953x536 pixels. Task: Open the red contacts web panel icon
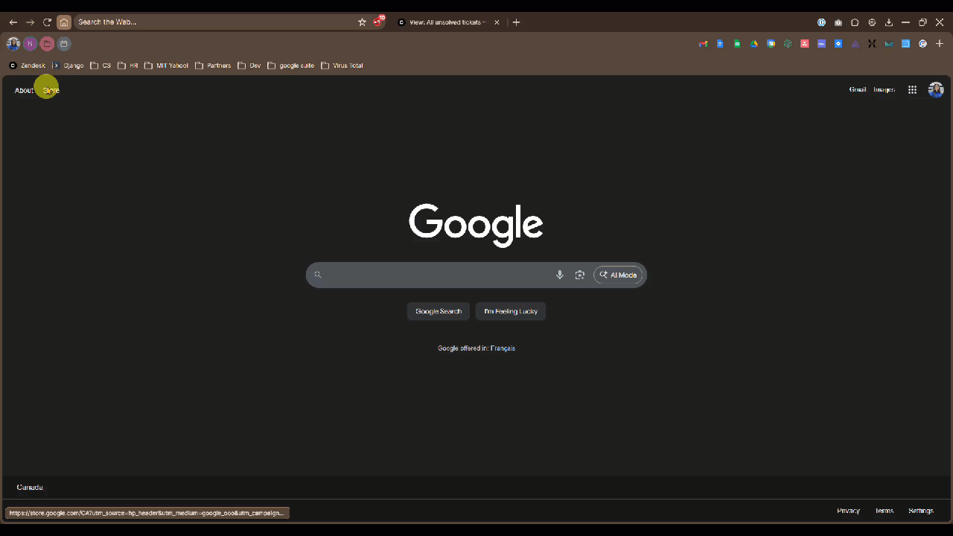[x=805, y=44]
